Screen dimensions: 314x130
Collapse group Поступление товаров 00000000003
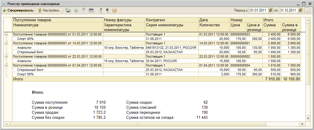tap(6, 35)
